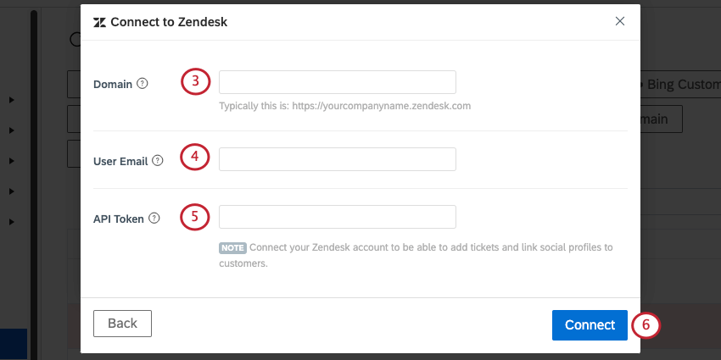Open help icon beside User Email label
This screenshot has height=360, width=721.
tap(158, 161)
